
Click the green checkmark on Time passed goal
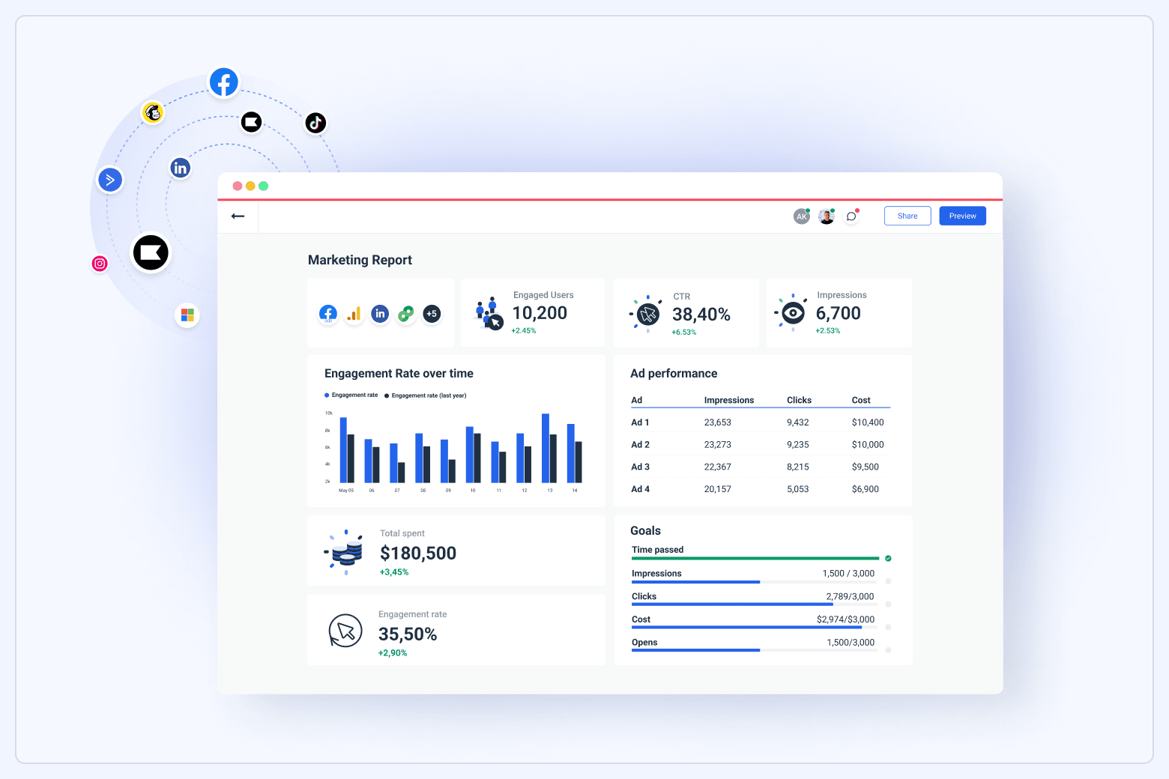coord(888,558)
